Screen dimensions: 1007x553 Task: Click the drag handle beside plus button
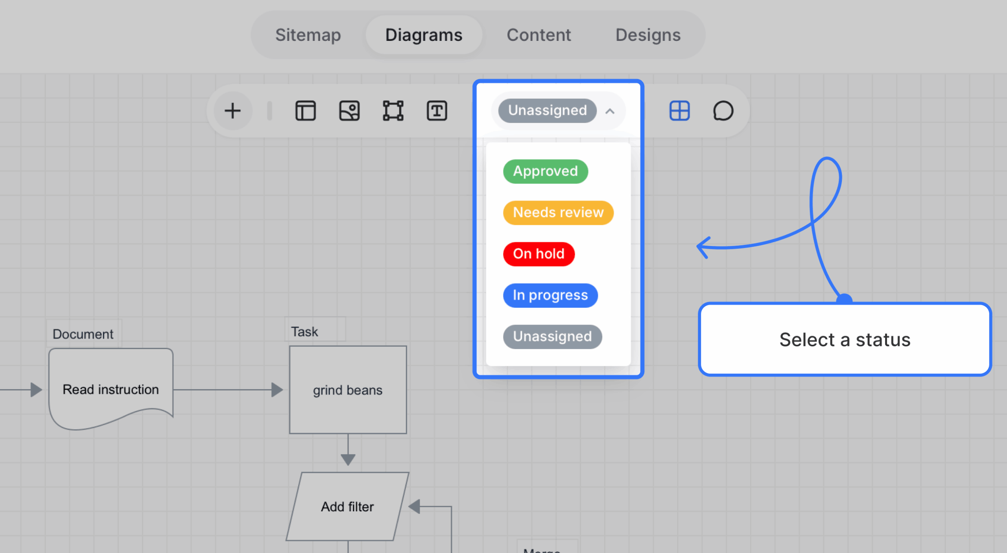tap(269, 111)
